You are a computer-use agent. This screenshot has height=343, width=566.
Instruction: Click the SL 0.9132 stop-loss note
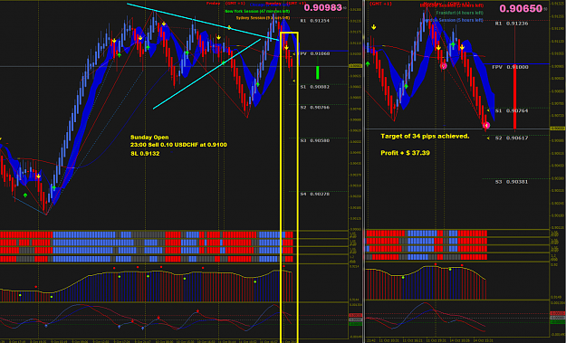[145, 154]
